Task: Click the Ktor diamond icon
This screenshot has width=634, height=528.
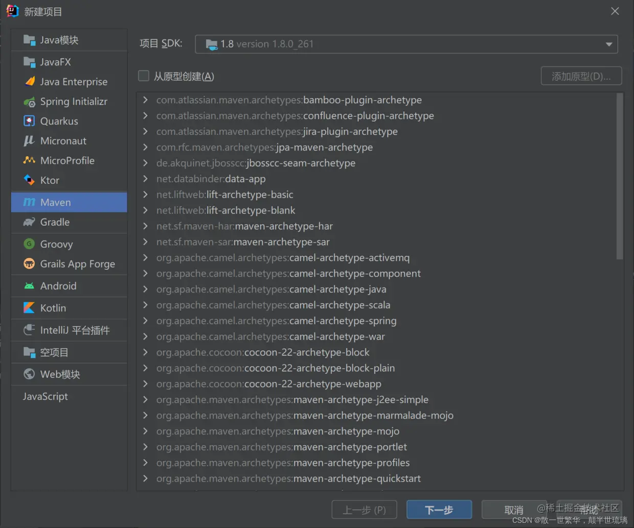Action: (29, 180)
